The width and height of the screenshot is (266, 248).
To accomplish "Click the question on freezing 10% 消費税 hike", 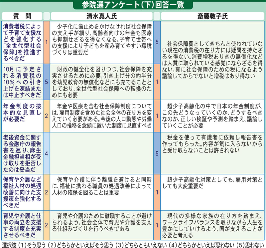I will pyautogui.click(x=22, y=82).
